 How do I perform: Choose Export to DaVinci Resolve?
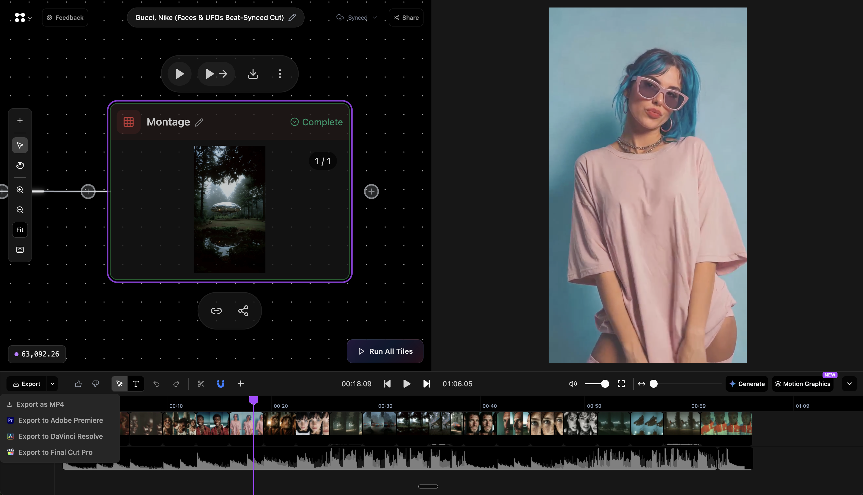tap(60, 436)
